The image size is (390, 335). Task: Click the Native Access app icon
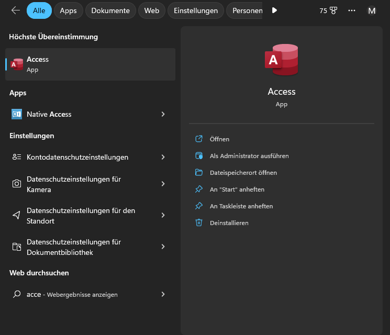[17, 114]
